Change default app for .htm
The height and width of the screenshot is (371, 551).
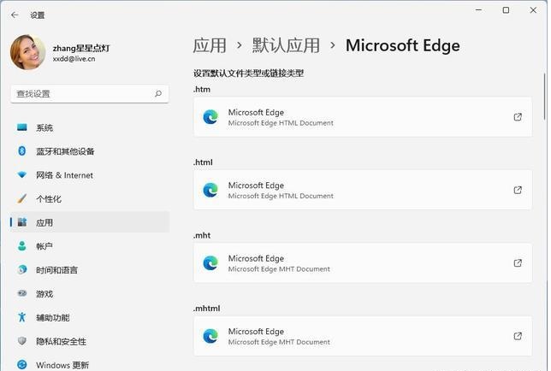[362, 117]
